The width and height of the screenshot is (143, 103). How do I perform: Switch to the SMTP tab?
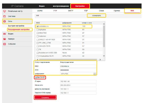click(x=71, y=11)
